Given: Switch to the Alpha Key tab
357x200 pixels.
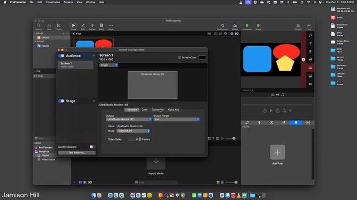Looking at the screenshot, I should [x=173, y=110].
